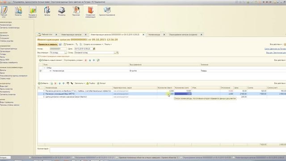Click the Номенклатура column header

tap(79, 88)
